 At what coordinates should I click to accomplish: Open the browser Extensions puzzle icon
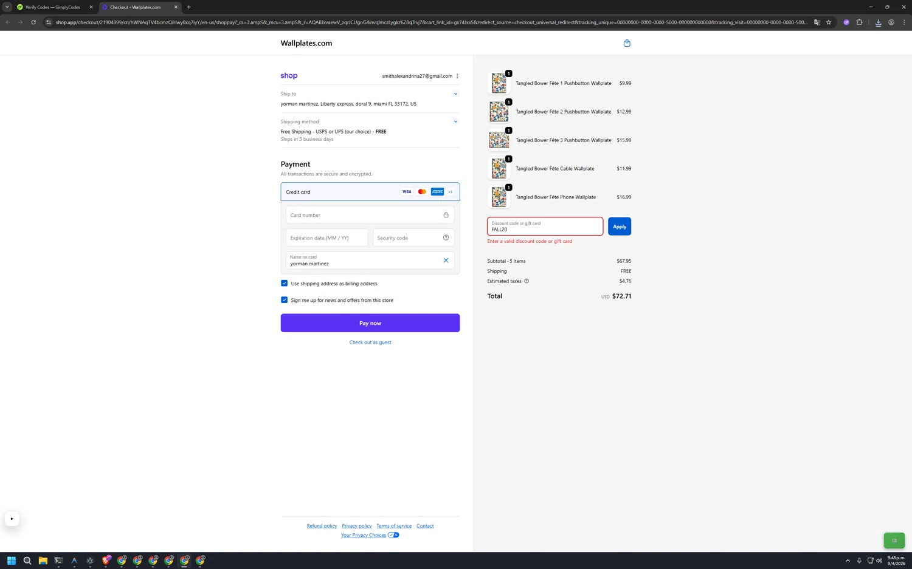click(x=859, y=22)
